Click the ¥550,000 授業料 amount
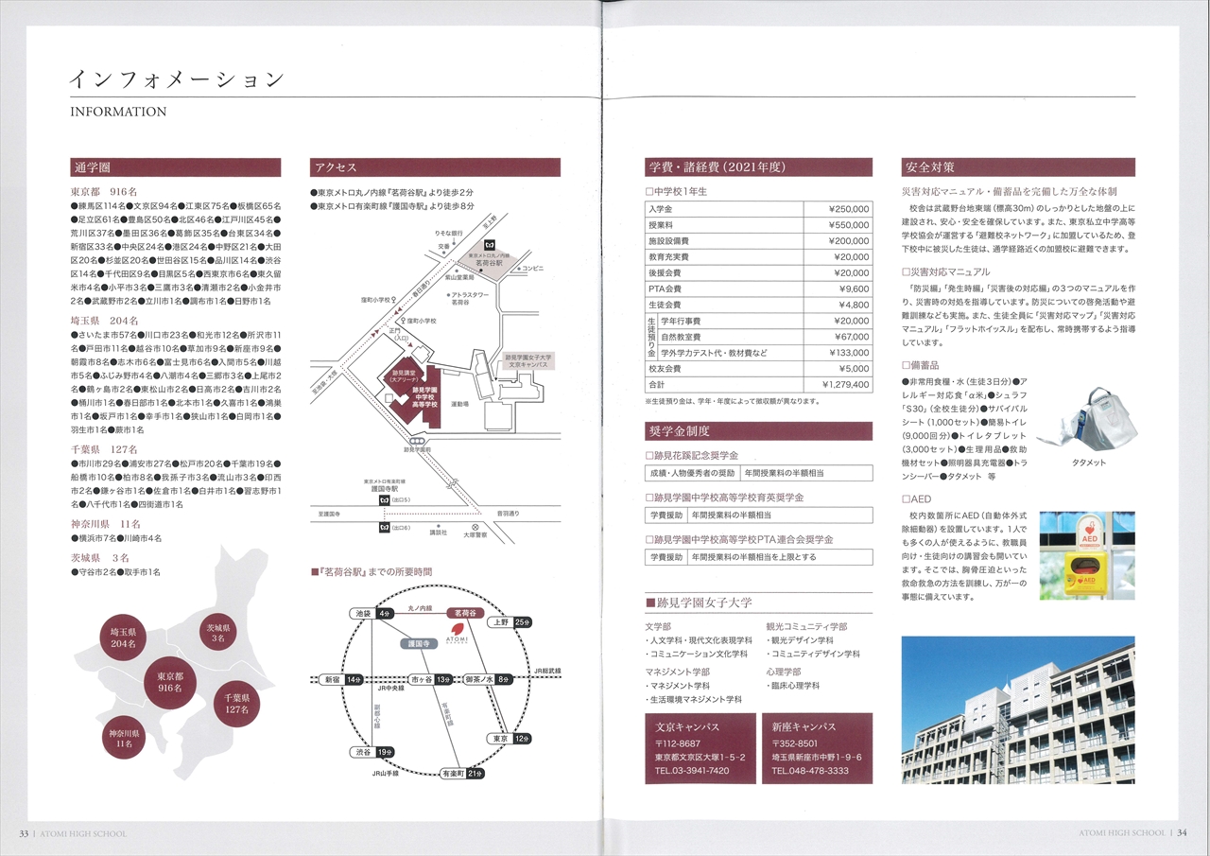1210x856 pixels. click(x=848, y=225)
